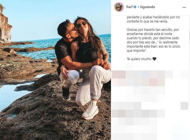The width and height of the screenshot is (190, 140).
Task: Click the blue verified badge
Action: coord(135,7)
